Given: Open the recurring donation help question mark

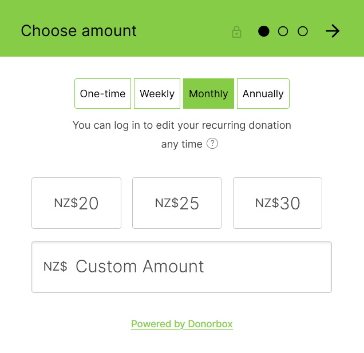Looking at the screenshot, I should click(212, 143).
